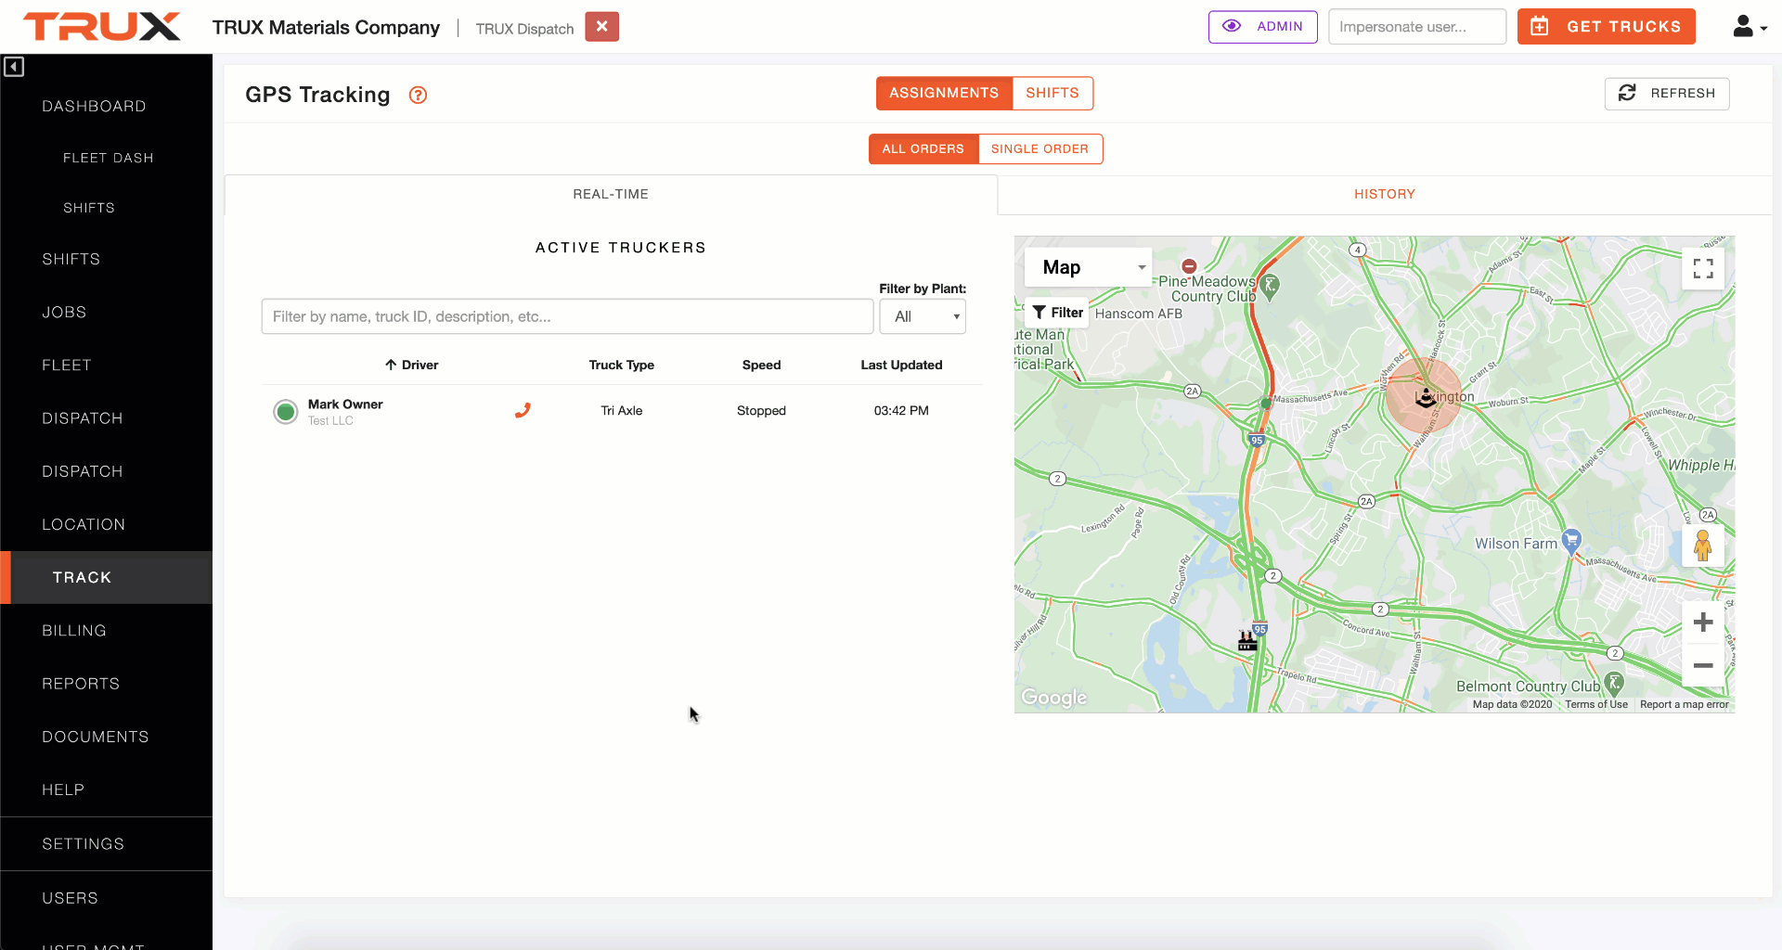Open the map Filter funnel button
This screenshot has height=950, width=1782.
(1057, 313)
